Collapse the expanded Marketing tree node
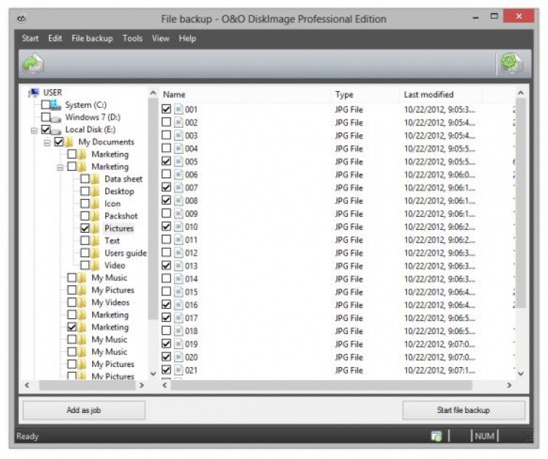The image size is (548, 459). (x=60, y=168)
